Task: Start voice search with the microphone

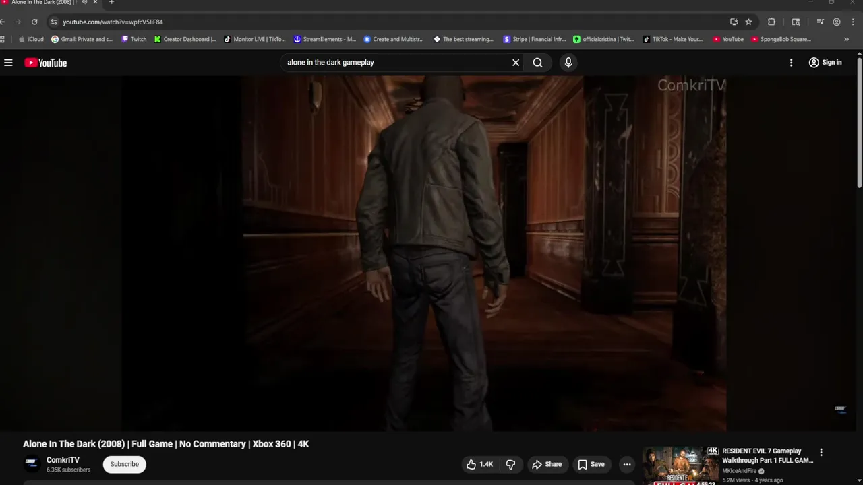Action: 568,63
